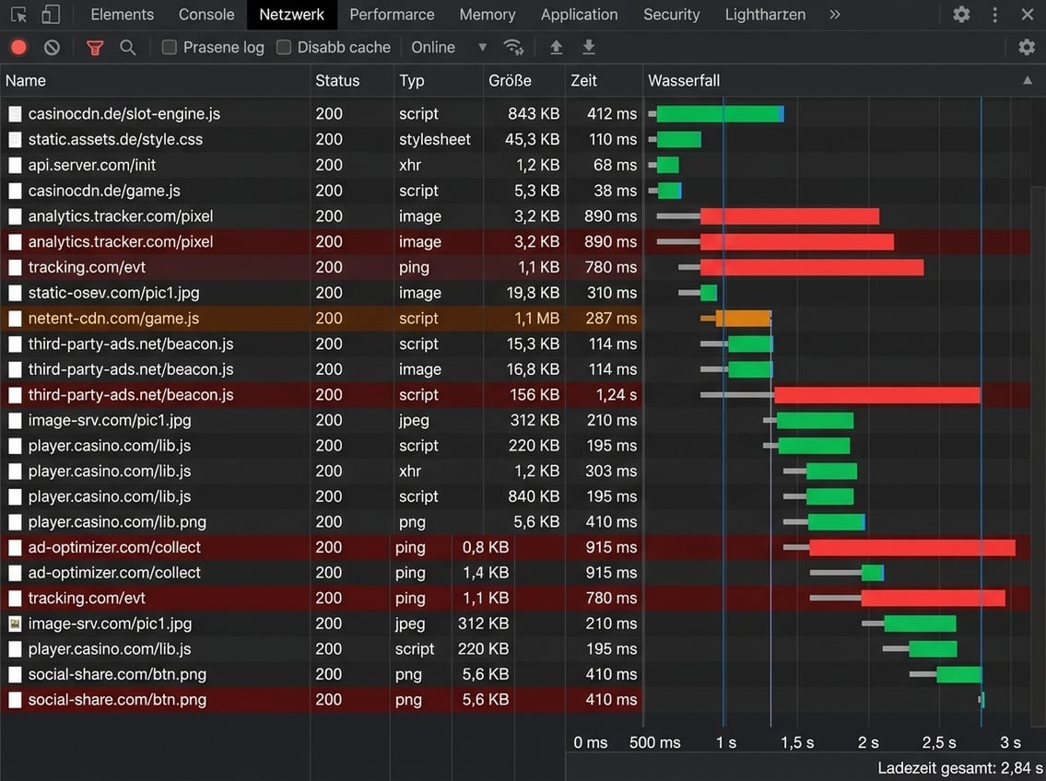
Task: Activate the inspect element picker icon
Action: coord(18,14)
